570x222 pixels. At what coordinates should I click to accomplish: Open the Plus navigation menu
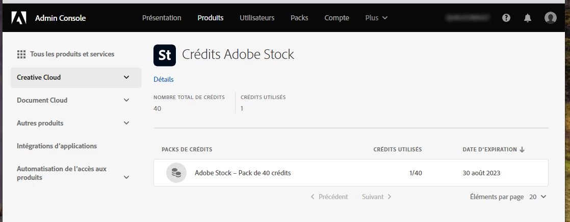(x=376, y=18)
